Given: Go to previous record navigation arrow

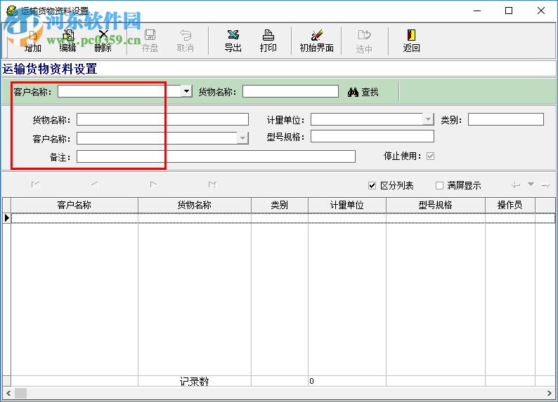Looking at the screenshot, I should 94,185.
